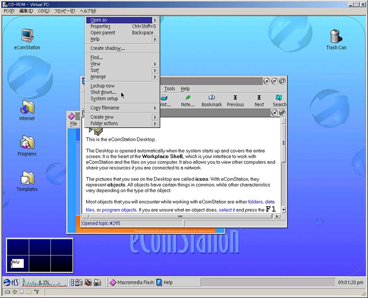The height and width of the screenshot is (298, 368).
Task: Click the red arrows folder tray icon
Action: tap(88, 283)
